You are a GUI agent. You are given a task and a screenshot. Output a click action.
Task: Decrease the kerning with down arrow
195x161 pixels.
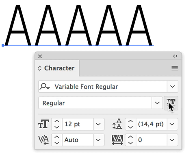coord(57,143)
